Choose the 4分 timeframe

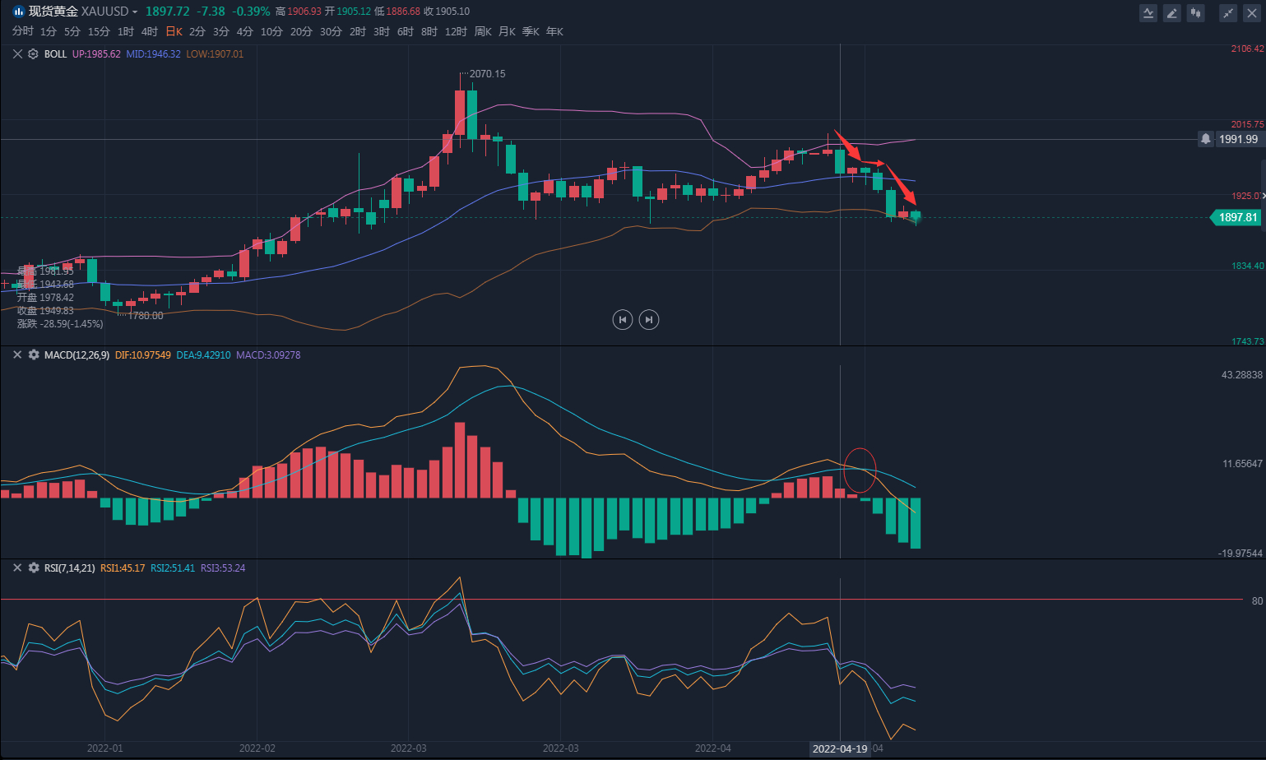click(x=245, y=31)
